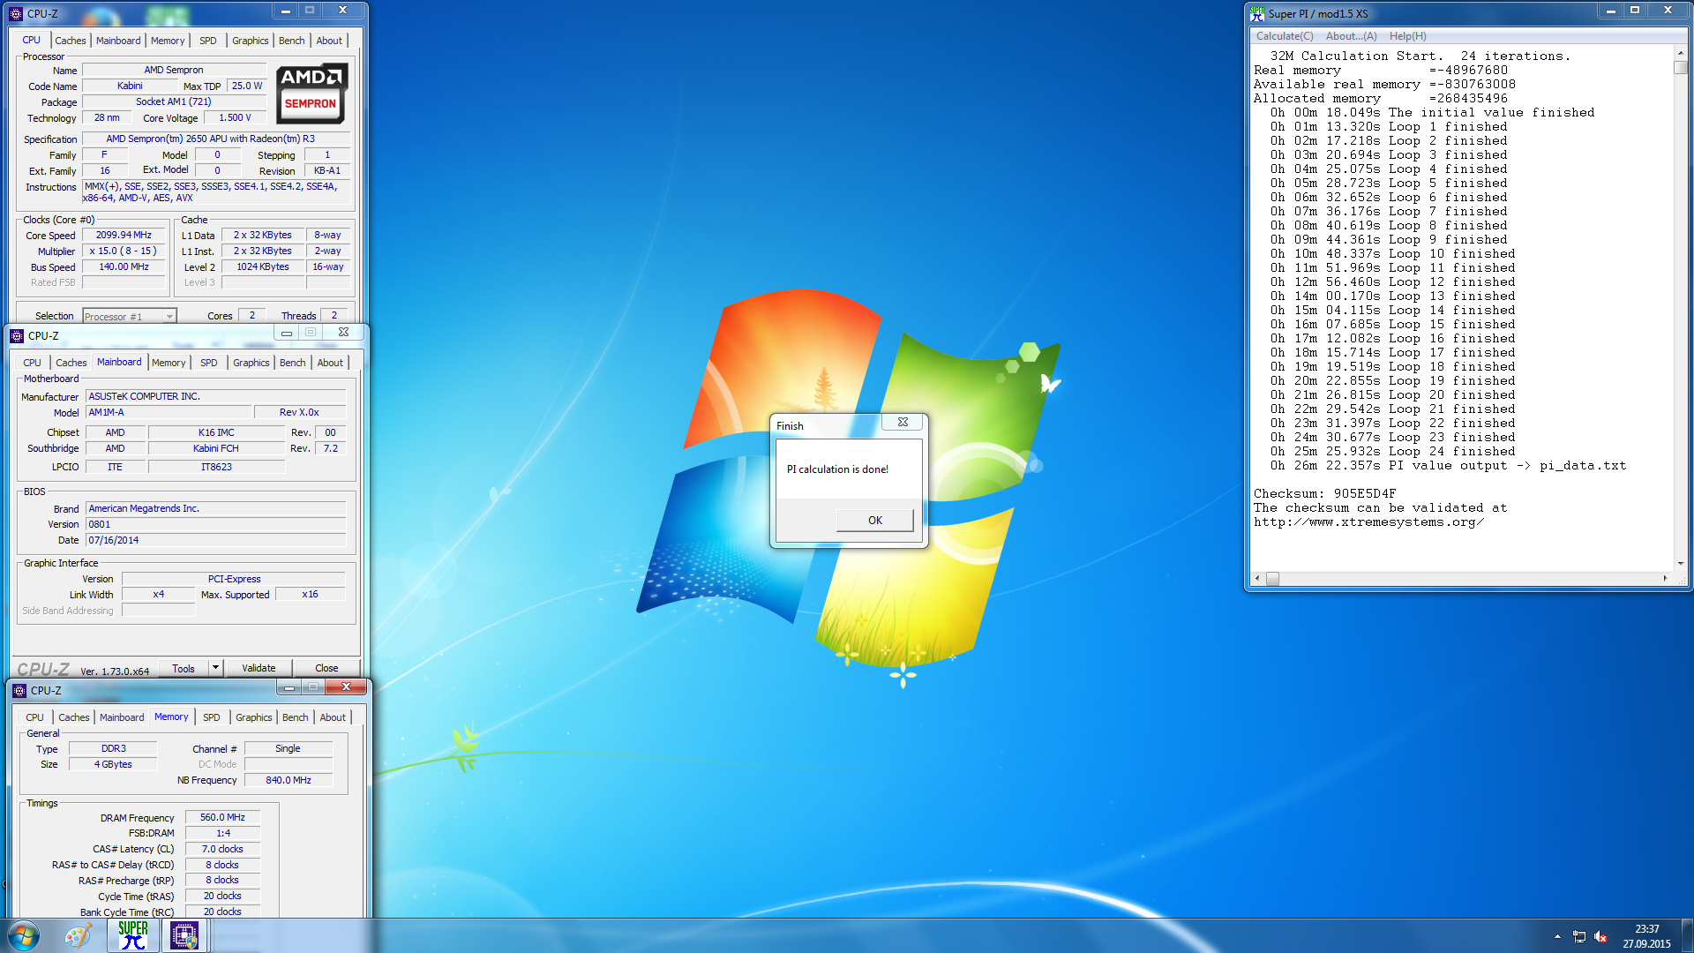This screenshot has width=1694, height=953.
Task: Close the Finish dialog with X
Action: pos(903,422)
